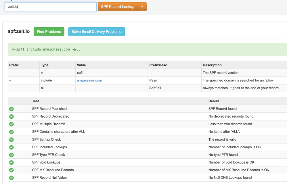
Task: Click 'No deprecated records found' result
Action: [231, 116]
